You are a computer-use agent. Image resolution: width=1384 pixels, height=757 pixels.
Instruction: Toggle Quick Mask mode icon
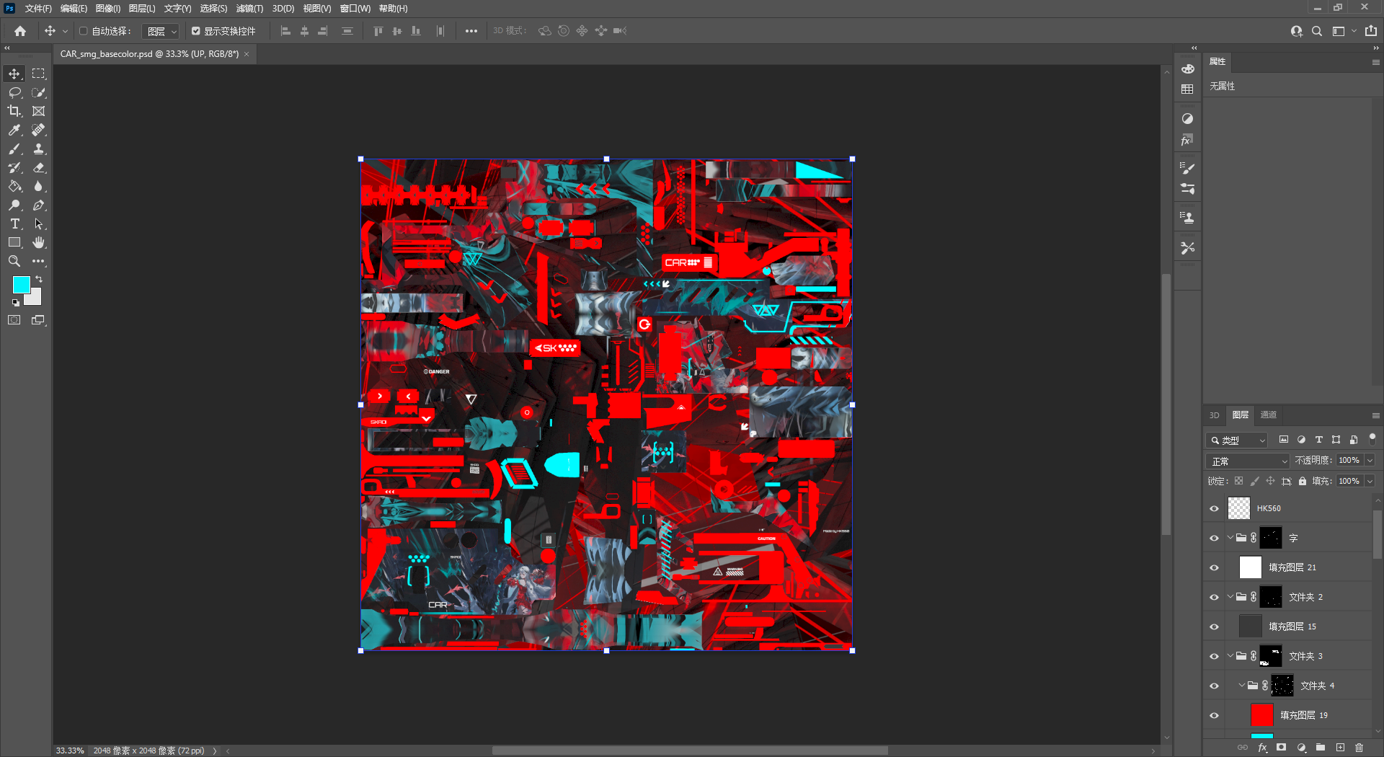pyautogui.click(x=14, y=320)
